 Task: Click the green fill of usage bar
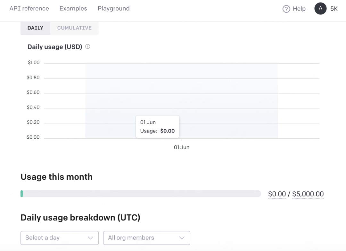(x=22, y=194)
